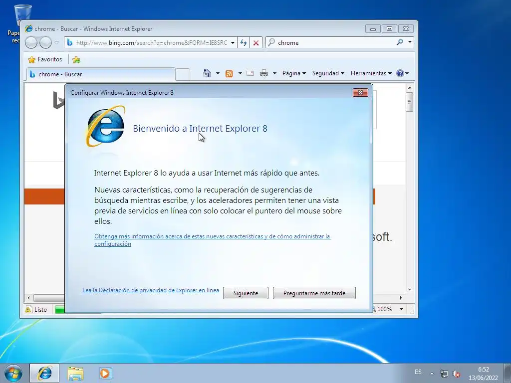Viewport: 511px width, 383px height.
Task: Click the Favoritos button
Action: (45, 59)
